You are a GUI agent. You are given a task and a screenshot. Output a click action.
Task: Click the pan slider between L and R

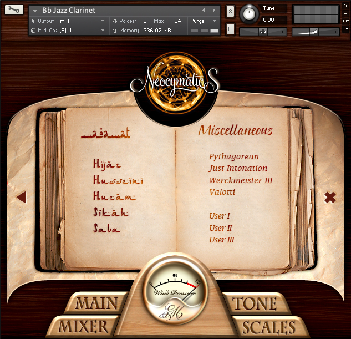[x=263, y=32]
